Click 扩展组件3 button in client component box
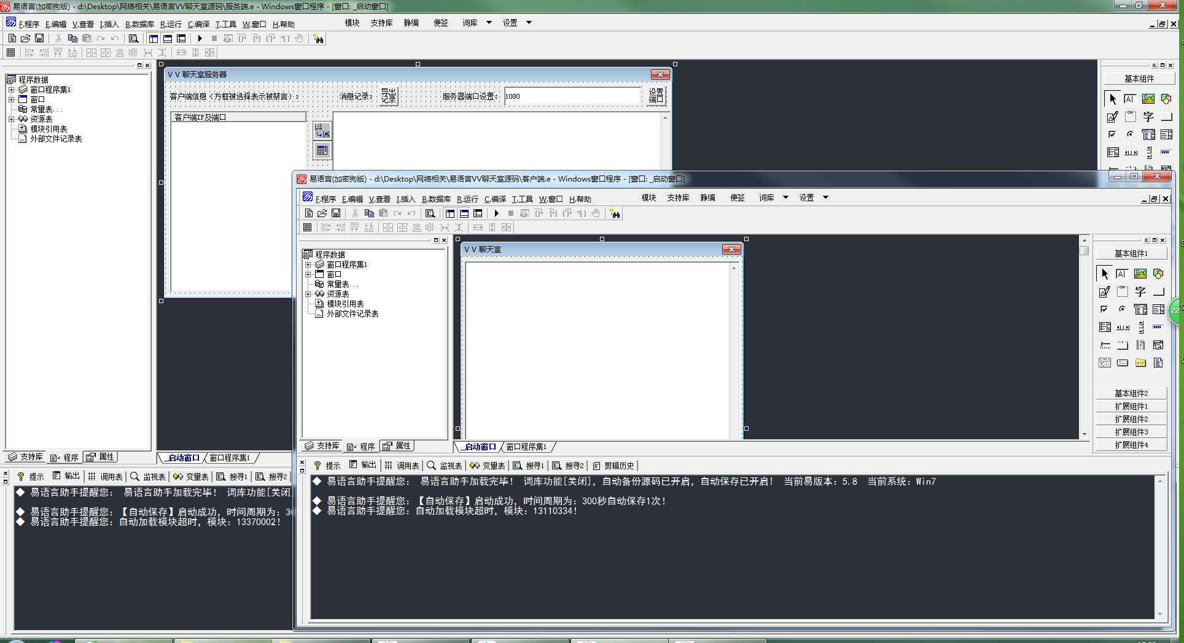The image size is (1184, 643). tap(1131, 432)
